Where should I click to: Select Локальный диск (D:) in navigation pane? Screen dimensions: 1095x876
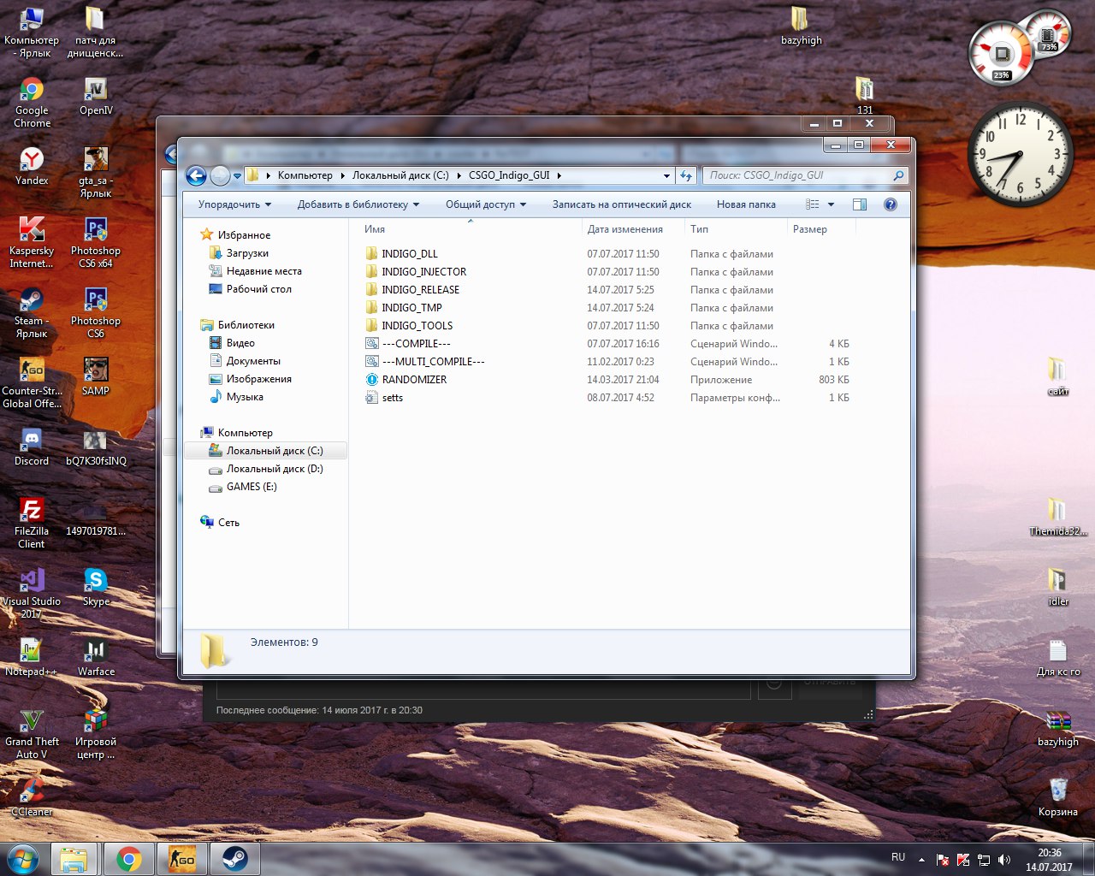pos(274,469)
